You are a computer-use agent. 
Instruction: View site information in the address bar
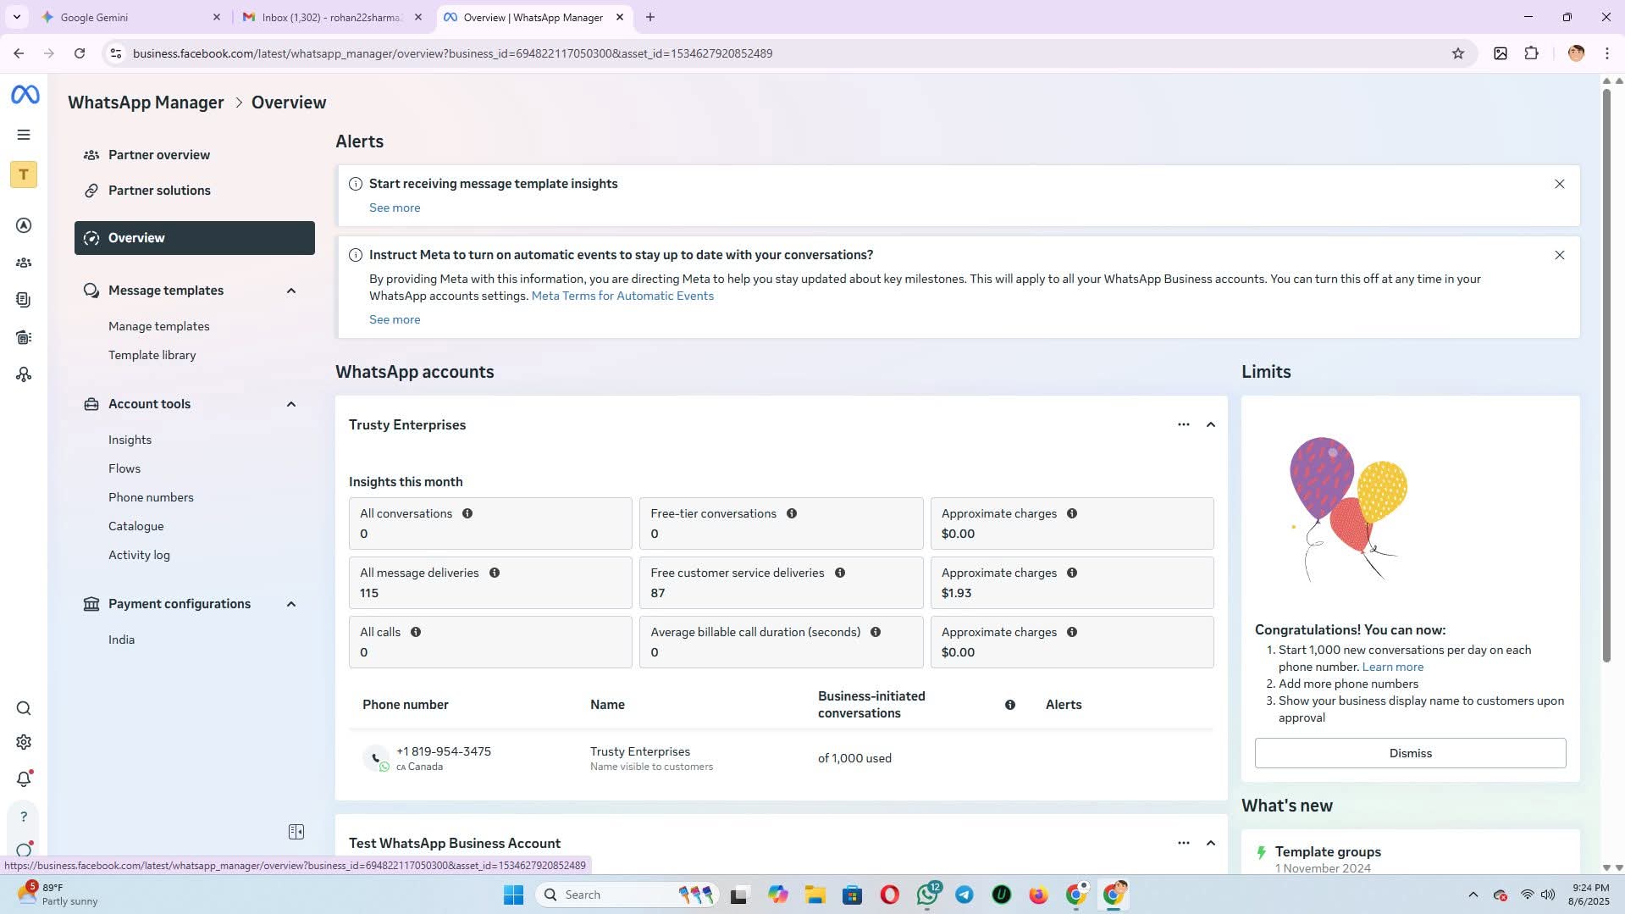(116, 53)
